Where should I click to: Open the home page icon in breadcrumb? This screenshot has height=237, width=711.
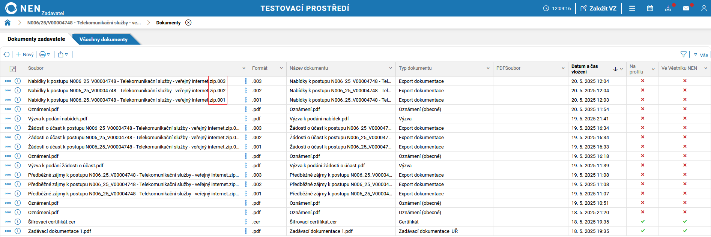point(8,22)
